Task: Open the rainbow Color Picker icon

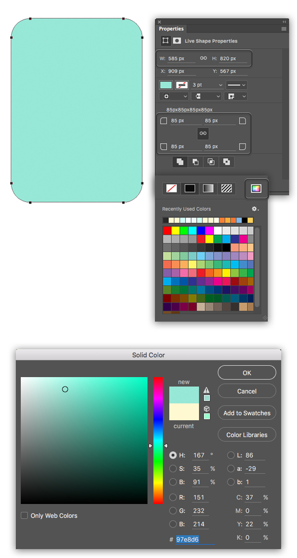Action: 256,188
